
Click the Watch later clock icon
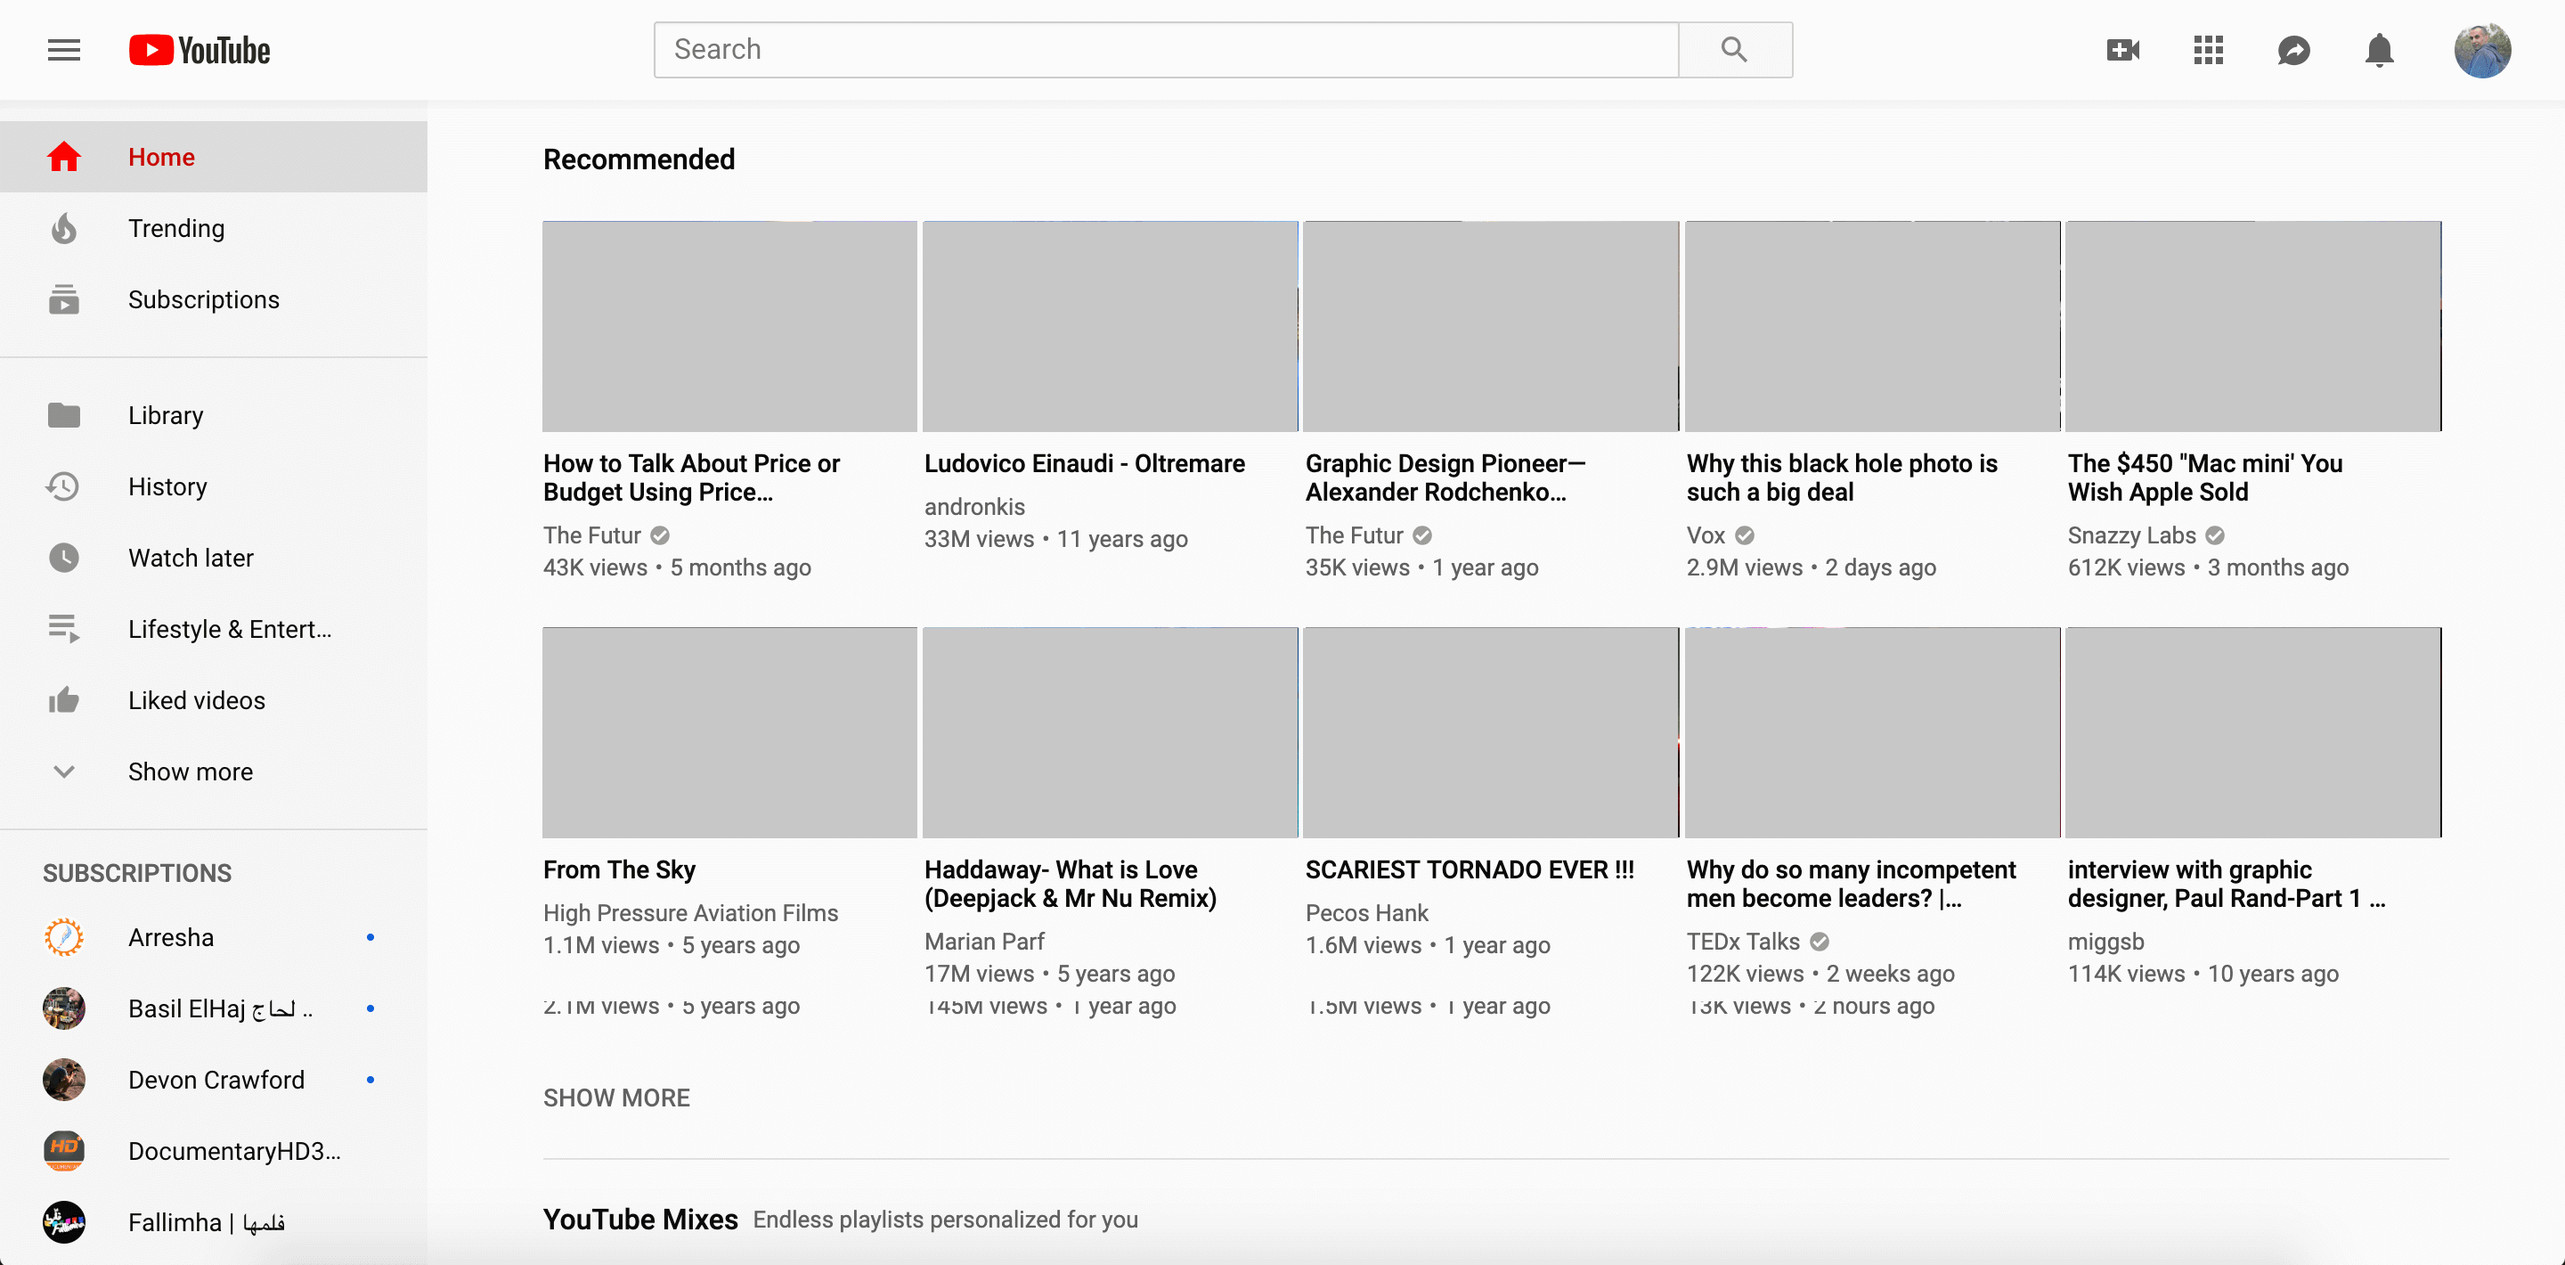click(x=64, y=558)
